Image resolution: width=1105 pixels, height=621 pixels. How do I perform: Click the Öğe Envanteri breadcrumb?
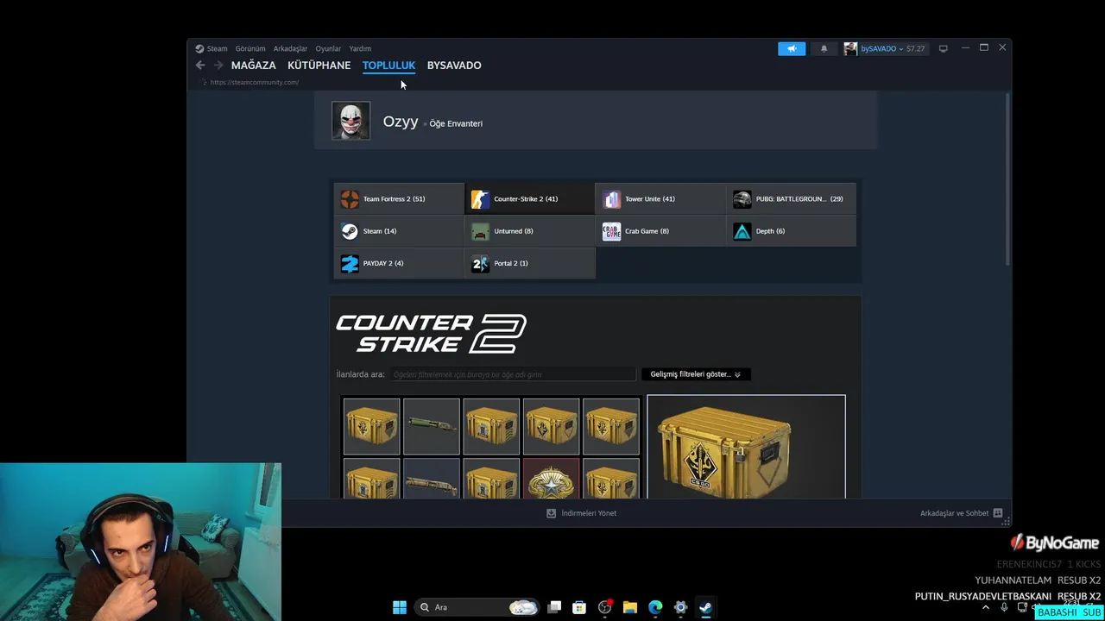click(x=456, y=123)
